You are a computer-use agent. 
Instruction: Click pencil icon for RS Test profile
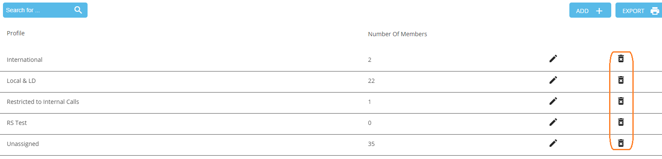click(553, 122)
